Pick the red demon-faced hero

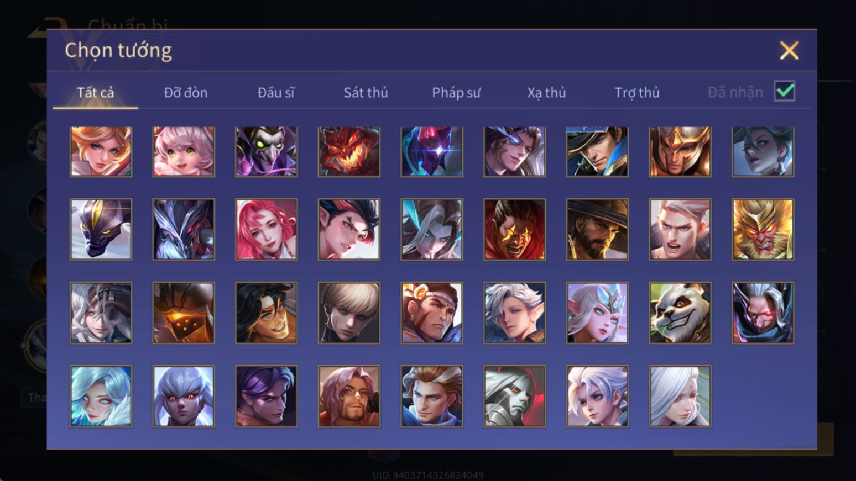pyautogui.click(x=349, y=151)
